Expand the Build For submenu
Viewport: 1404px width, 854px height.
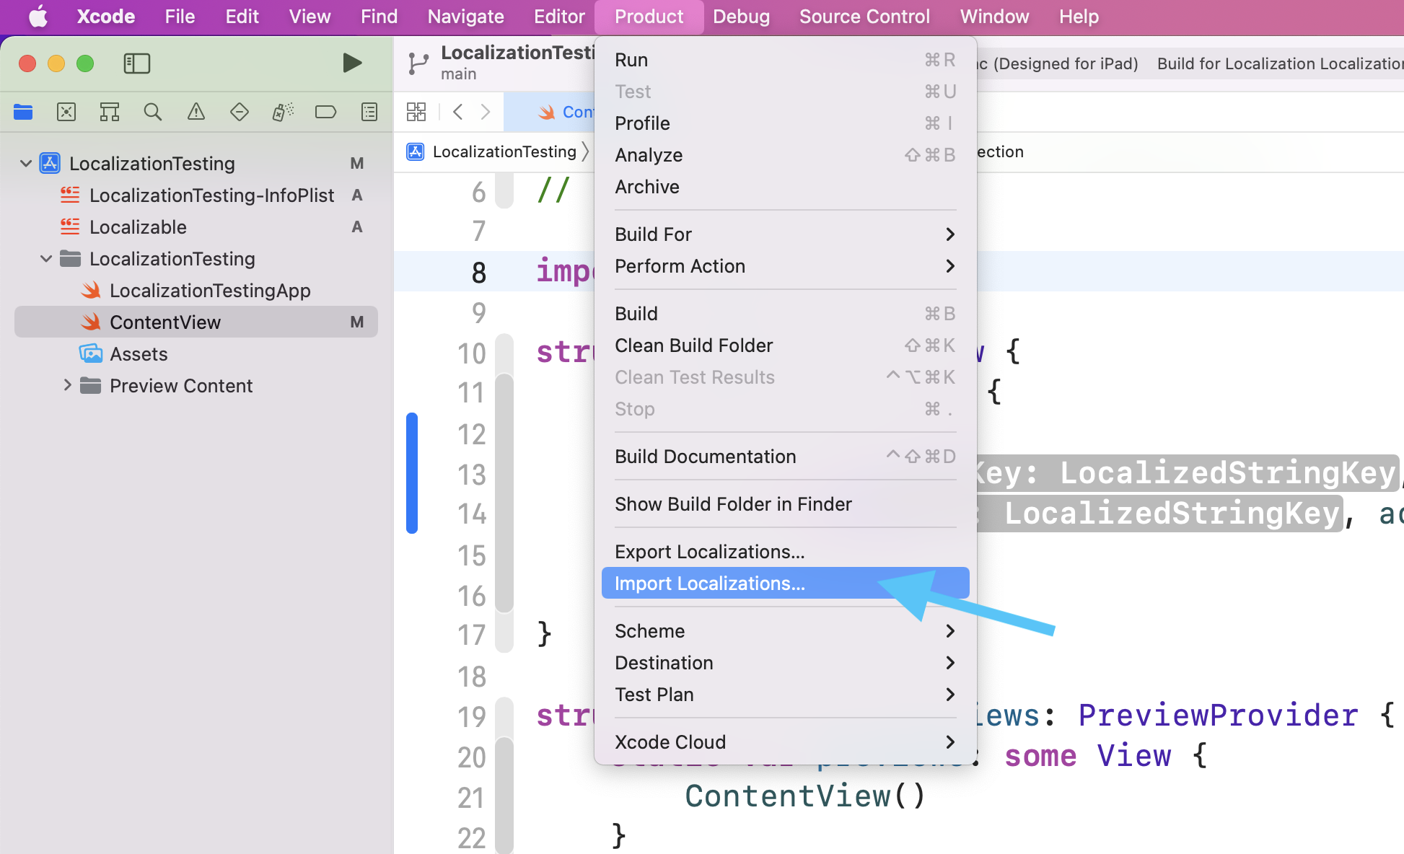click(x=785, y=234)
